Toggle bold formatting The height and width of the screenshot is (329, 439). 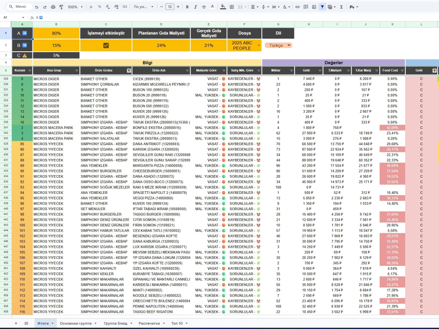[x=187, y=7]
